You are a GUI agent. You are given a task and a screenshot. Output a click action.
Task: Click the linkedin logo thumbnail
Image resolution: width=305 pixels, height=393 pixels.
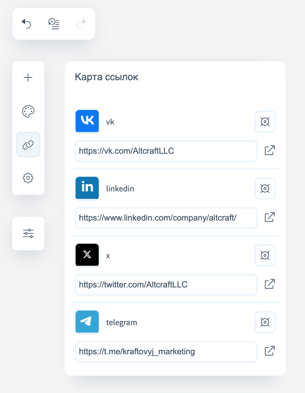click(87, 188)
